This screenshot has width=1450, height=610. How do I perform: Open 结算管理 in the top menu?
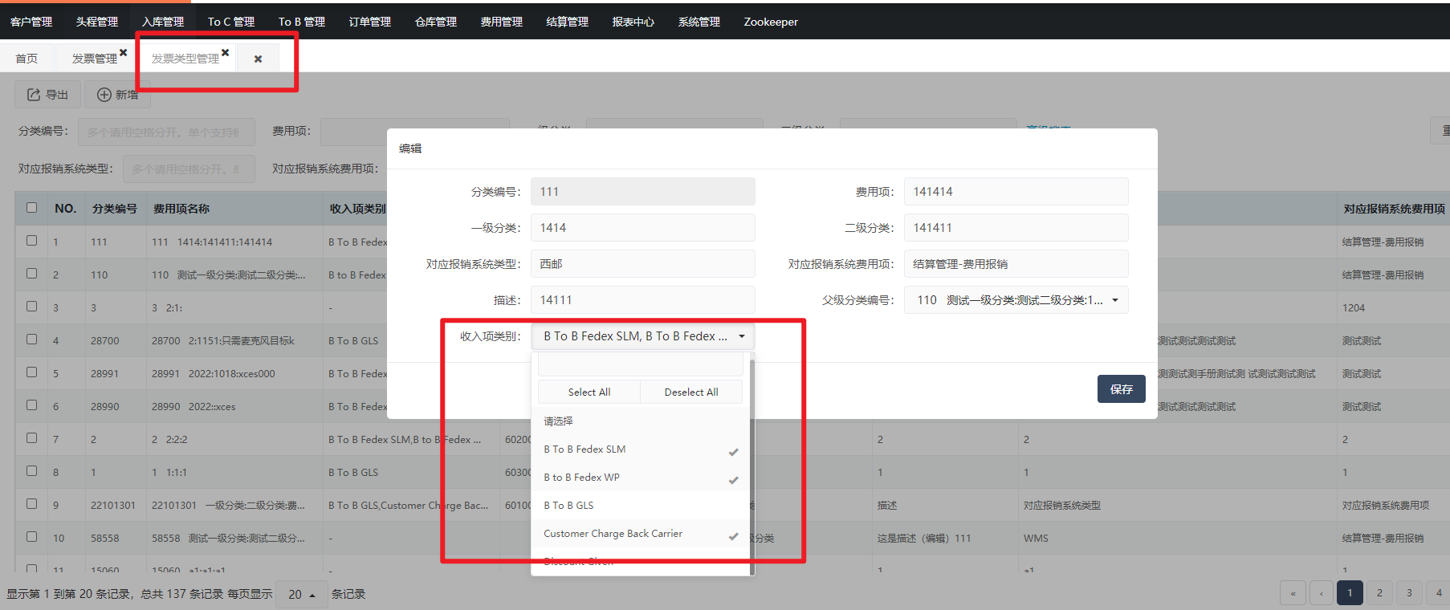[x=568, y=22]
